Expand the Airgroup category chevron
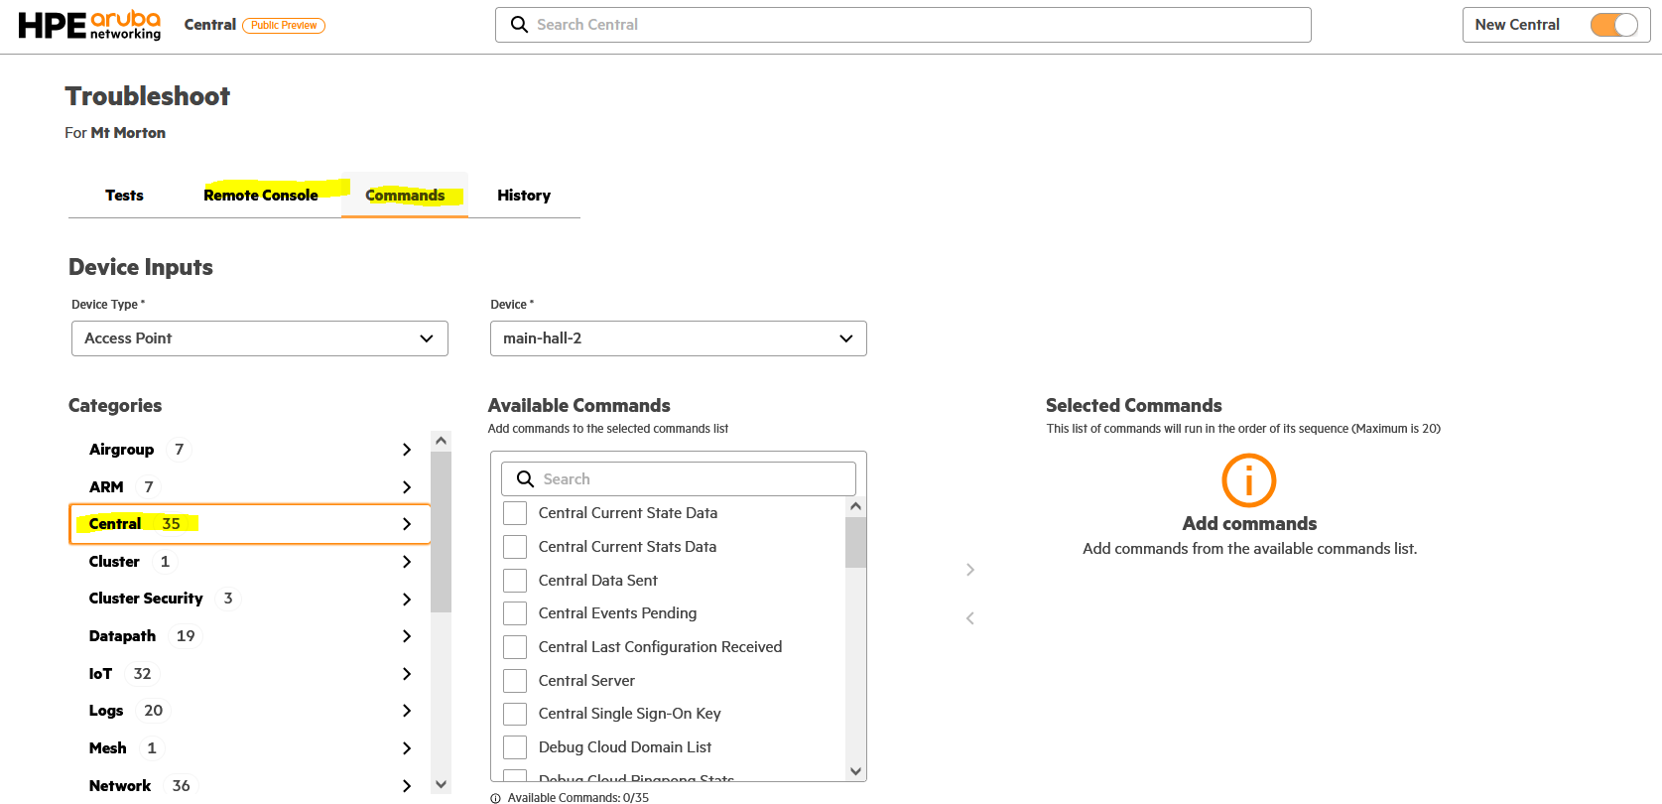The image size is (1662, 804). click(x=407, y=450)
